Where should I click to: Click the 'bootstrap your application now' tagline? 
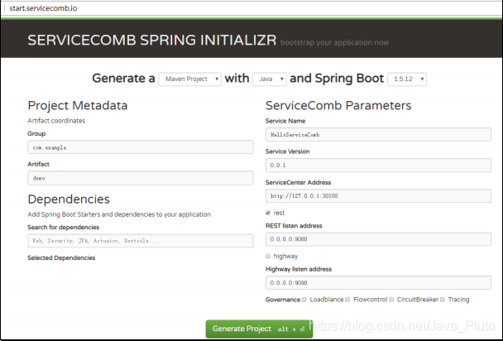(x=334, y=42)
